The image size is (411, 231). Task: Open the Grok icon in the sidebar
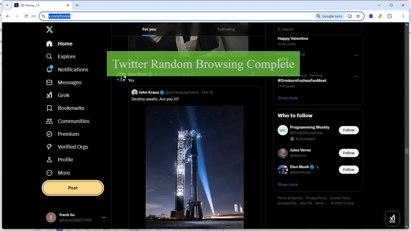[x=49, y=95]
